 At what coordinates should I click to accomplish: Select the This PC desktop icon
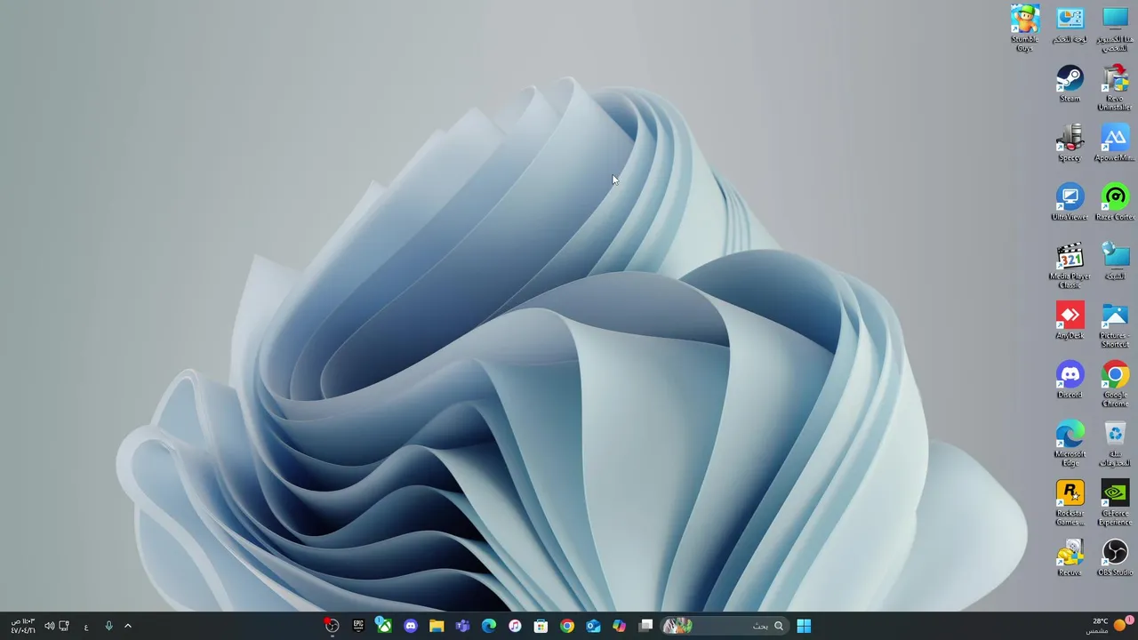(x=1115, y=28)
